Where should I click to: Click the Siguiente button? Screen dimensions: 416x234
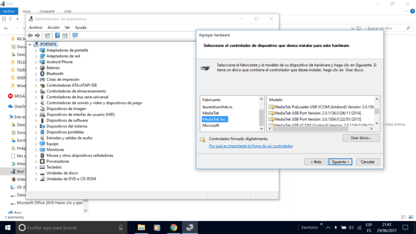pos(340,162)
